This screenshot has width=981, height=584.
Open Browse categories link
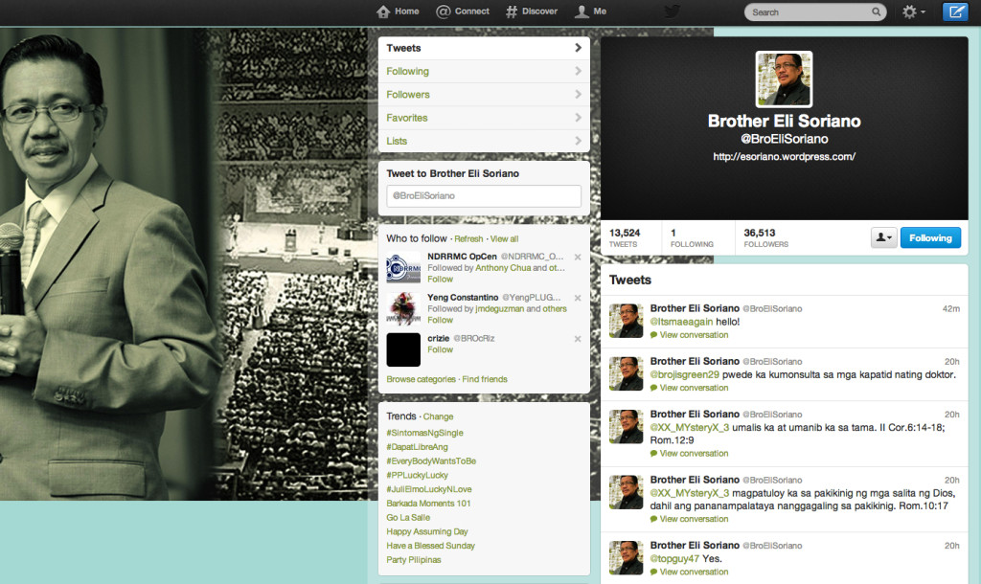(x=422, y=379)
